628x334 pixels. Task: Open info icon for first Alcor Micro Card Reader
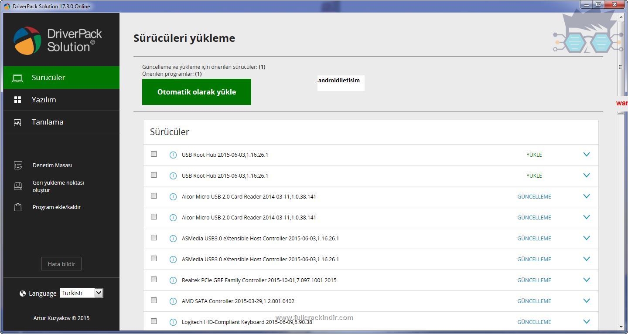(x=173, y=197)
